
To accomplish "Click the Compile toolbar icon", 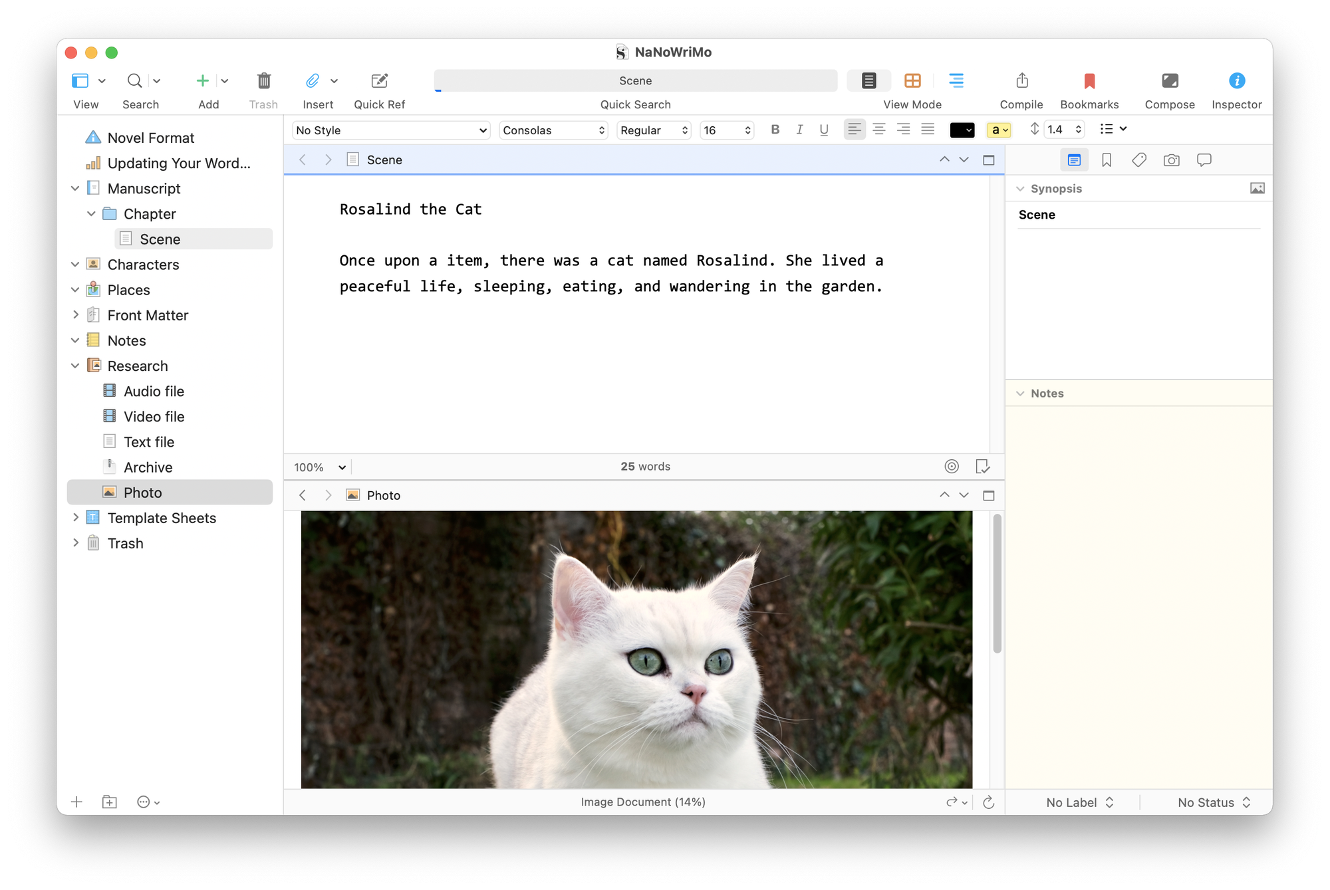I will click(1021, 81).
